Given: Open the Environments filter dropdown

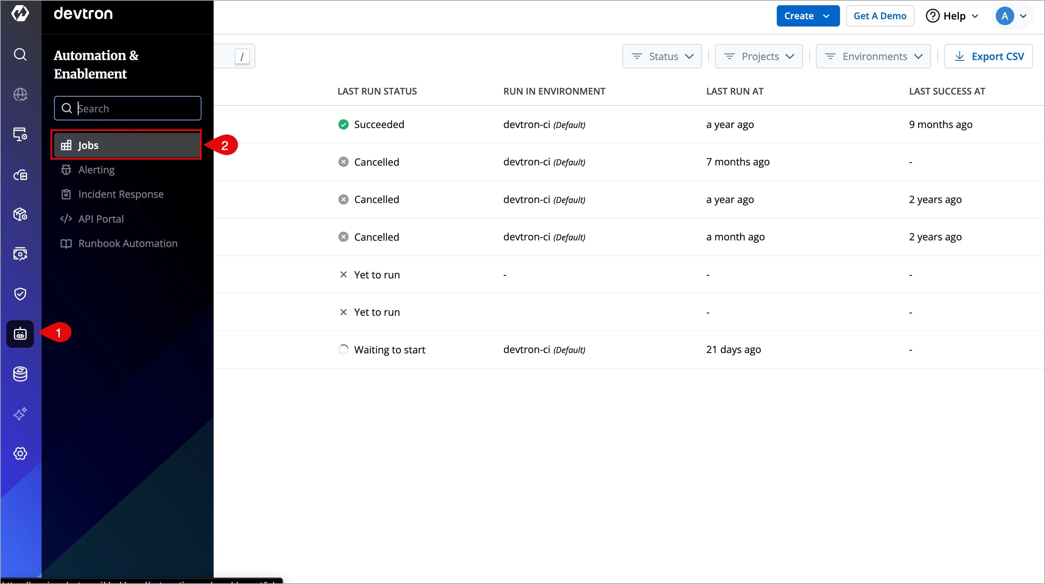Looking at the screenshot, I should click(873, 56).
